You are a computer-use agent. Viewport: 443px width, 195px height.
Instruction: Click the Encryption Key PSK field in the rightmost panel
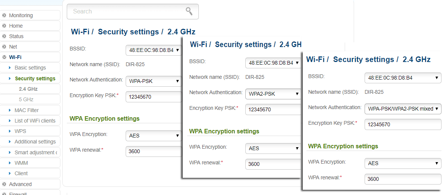click(402, 124)
